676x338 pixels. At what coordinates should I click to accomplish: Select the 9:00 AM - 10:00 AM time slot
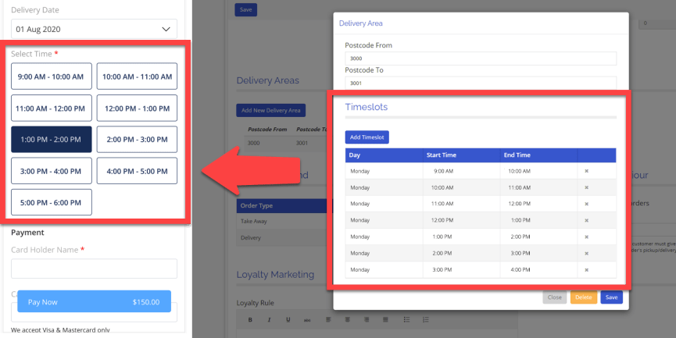click(x=52, y=76)
